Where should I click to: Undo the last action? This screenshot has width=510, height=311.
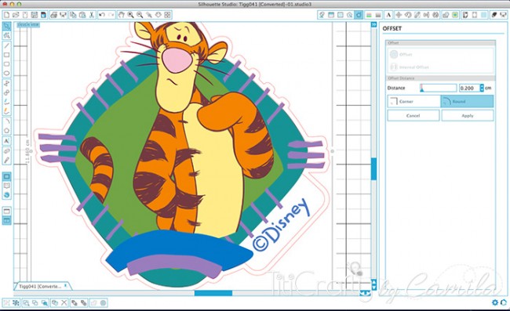102,15
